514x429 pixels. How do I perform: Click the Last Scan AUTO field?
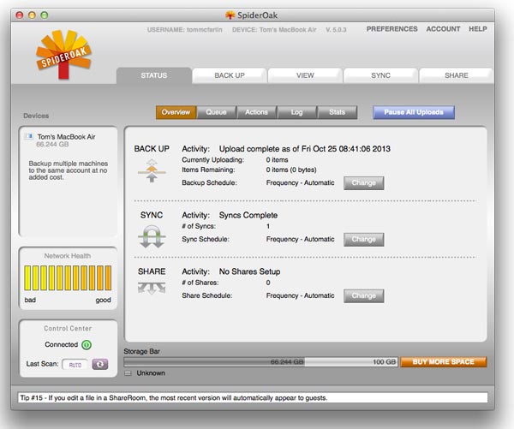pos(75,365)
